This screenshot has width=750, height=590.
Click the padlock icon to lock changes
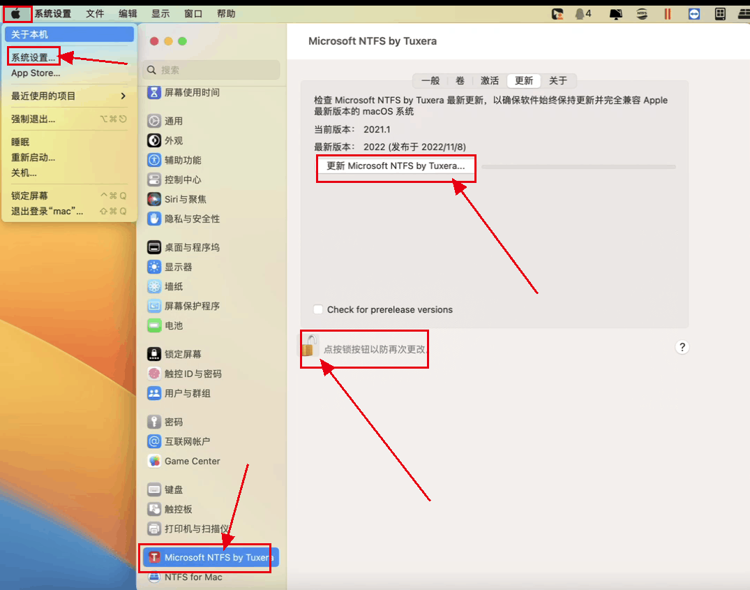(310, 346)
